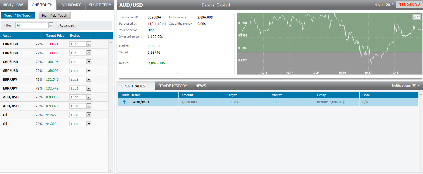Viewport: 423px width, 174px height.
Task: View the NEWS tab
Action: coord(201,86)
